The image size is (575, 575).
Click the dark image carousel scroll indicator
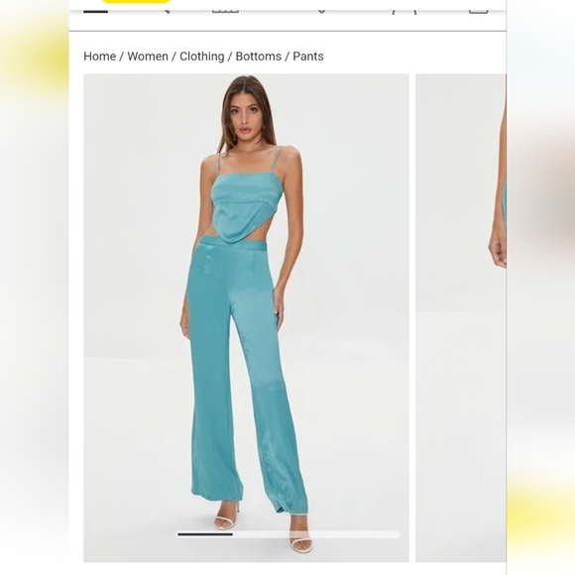click(205, 534)
